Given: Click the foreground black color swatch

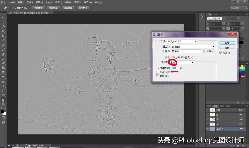Looking at the screenshot, I should coord(2,112).
